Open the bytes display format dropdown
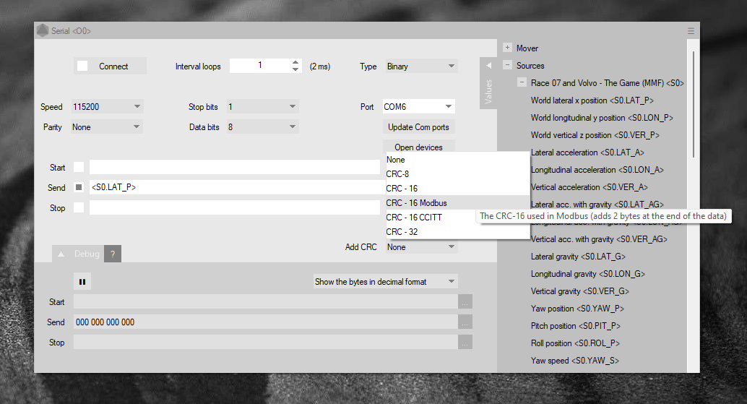The image size is (747, 404). click(385, 282)
